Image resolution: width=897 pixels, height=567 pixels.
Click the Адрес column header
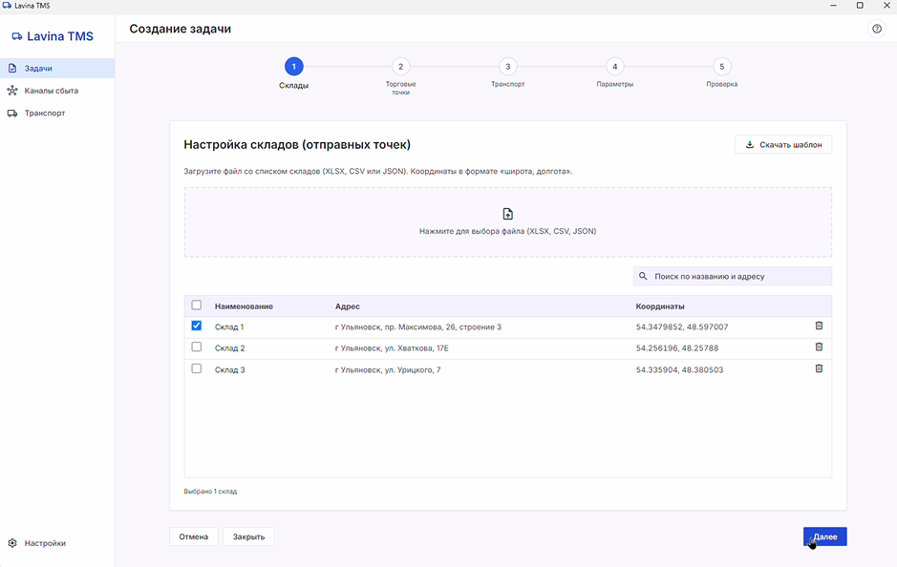point(348,306)
